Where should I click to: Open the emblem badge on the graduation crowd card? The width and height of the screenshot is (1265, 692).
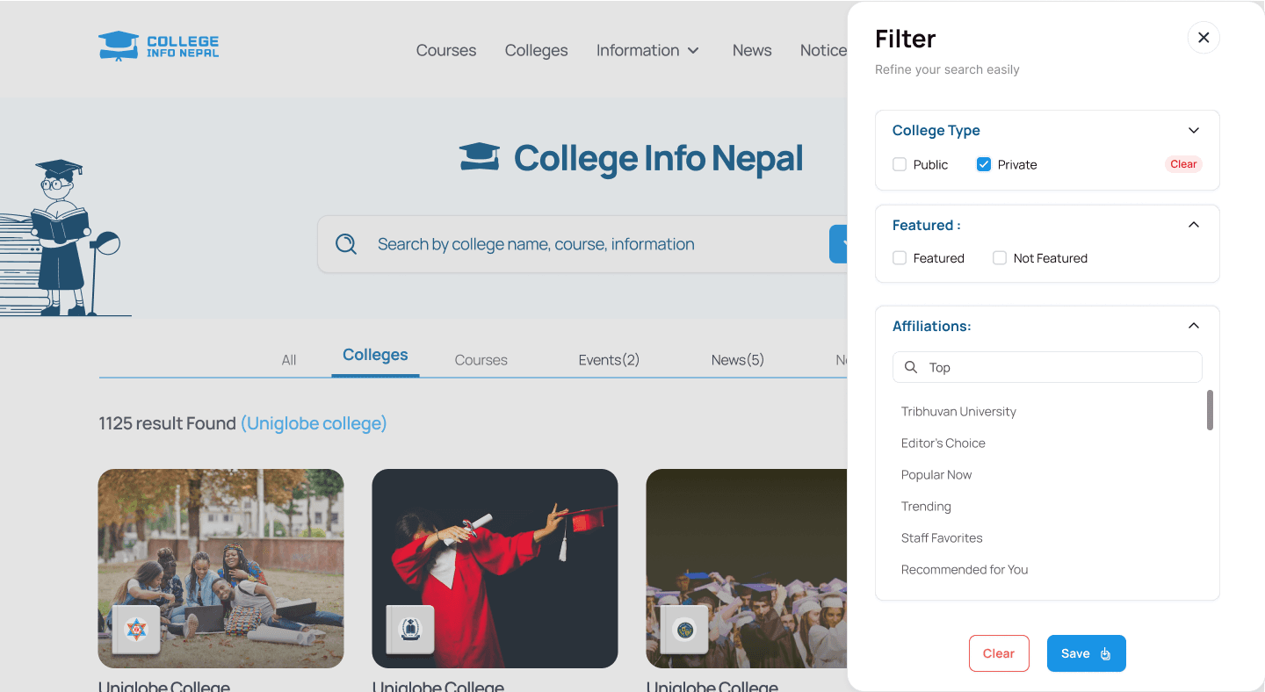click(x=685, y=629)
